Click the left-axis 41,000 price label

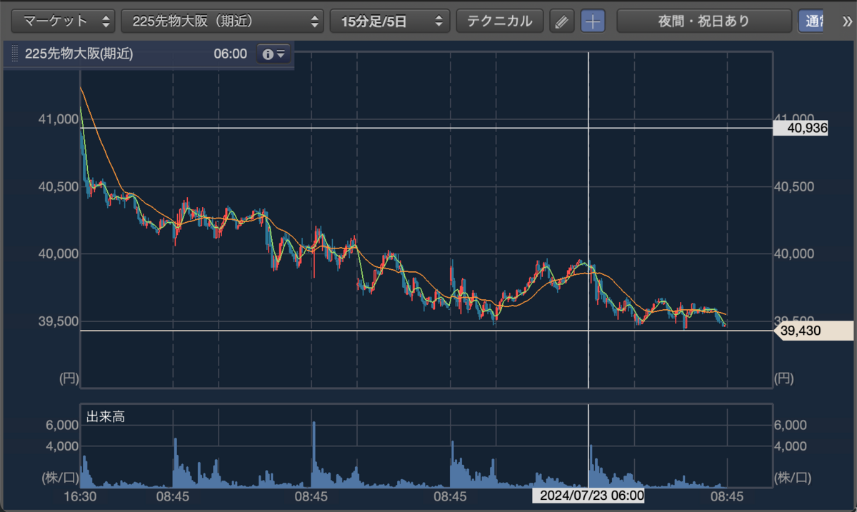(x=58, y=119)
